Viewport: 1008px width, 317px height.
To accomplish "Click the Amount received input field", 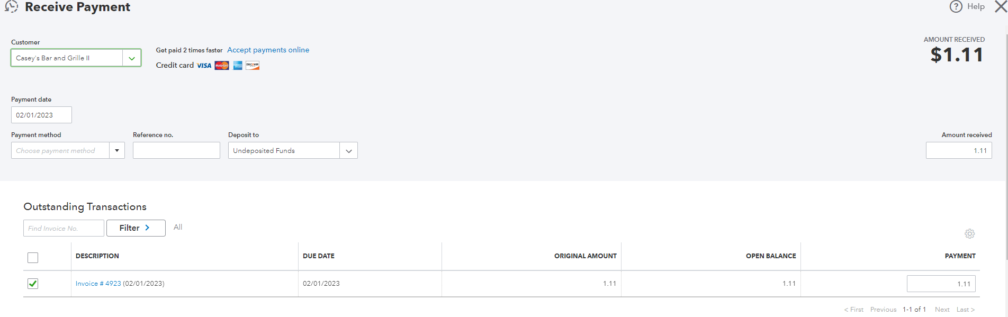I will tap(958, 151).
